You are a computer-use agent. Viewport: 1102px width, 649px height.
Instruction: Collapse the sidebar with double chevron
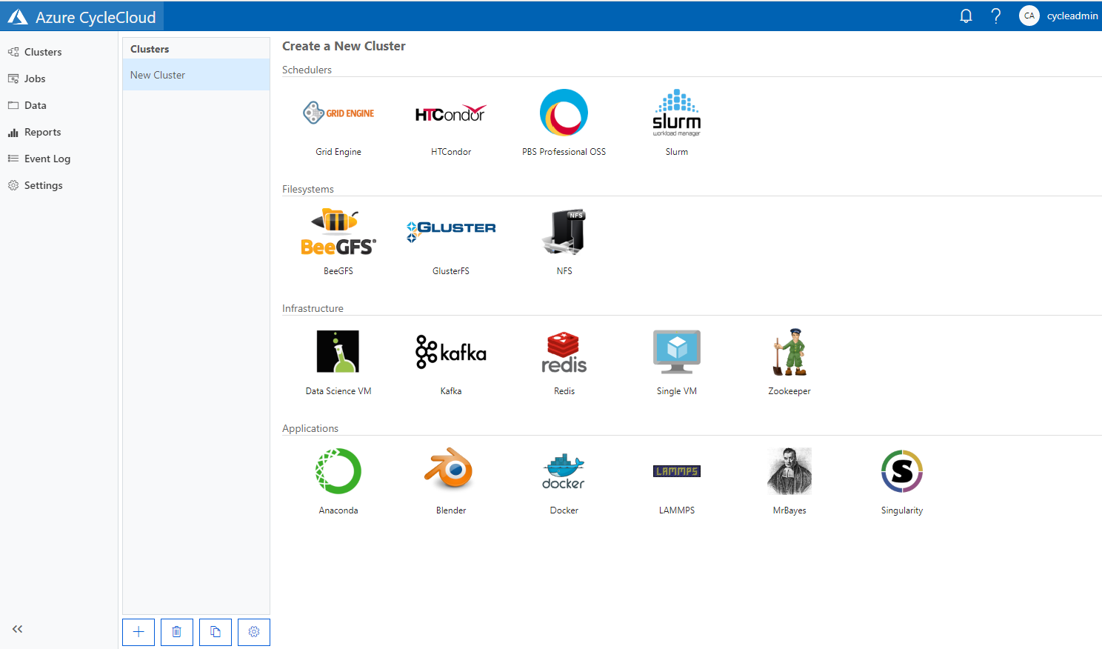18,629
